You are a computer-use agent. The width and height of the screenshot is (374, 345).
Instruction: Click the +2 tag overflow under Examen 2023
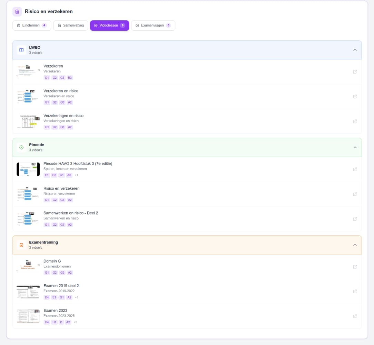[75, 322]
